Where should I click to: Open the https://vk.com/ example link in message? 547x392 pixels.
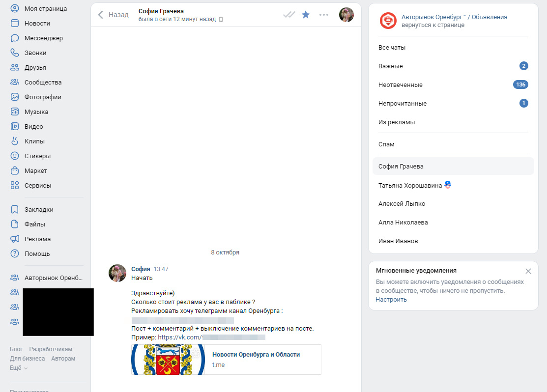pyautogui.click(x=211, y=337)
